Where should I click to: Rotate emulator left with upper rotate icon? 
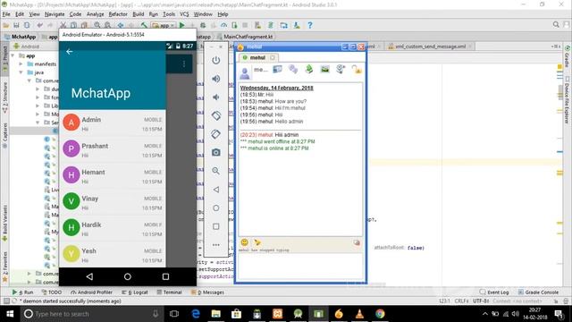point(216,115)
